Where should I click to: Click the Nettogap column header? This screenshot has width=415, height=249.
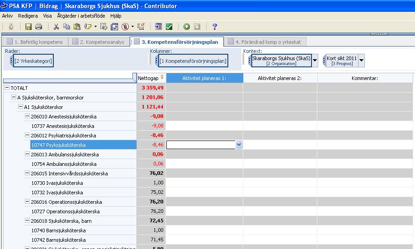tap(151, 78)
